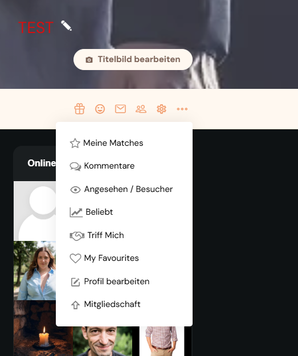Select Beliebt in dropdown menu

click(124, 212)
